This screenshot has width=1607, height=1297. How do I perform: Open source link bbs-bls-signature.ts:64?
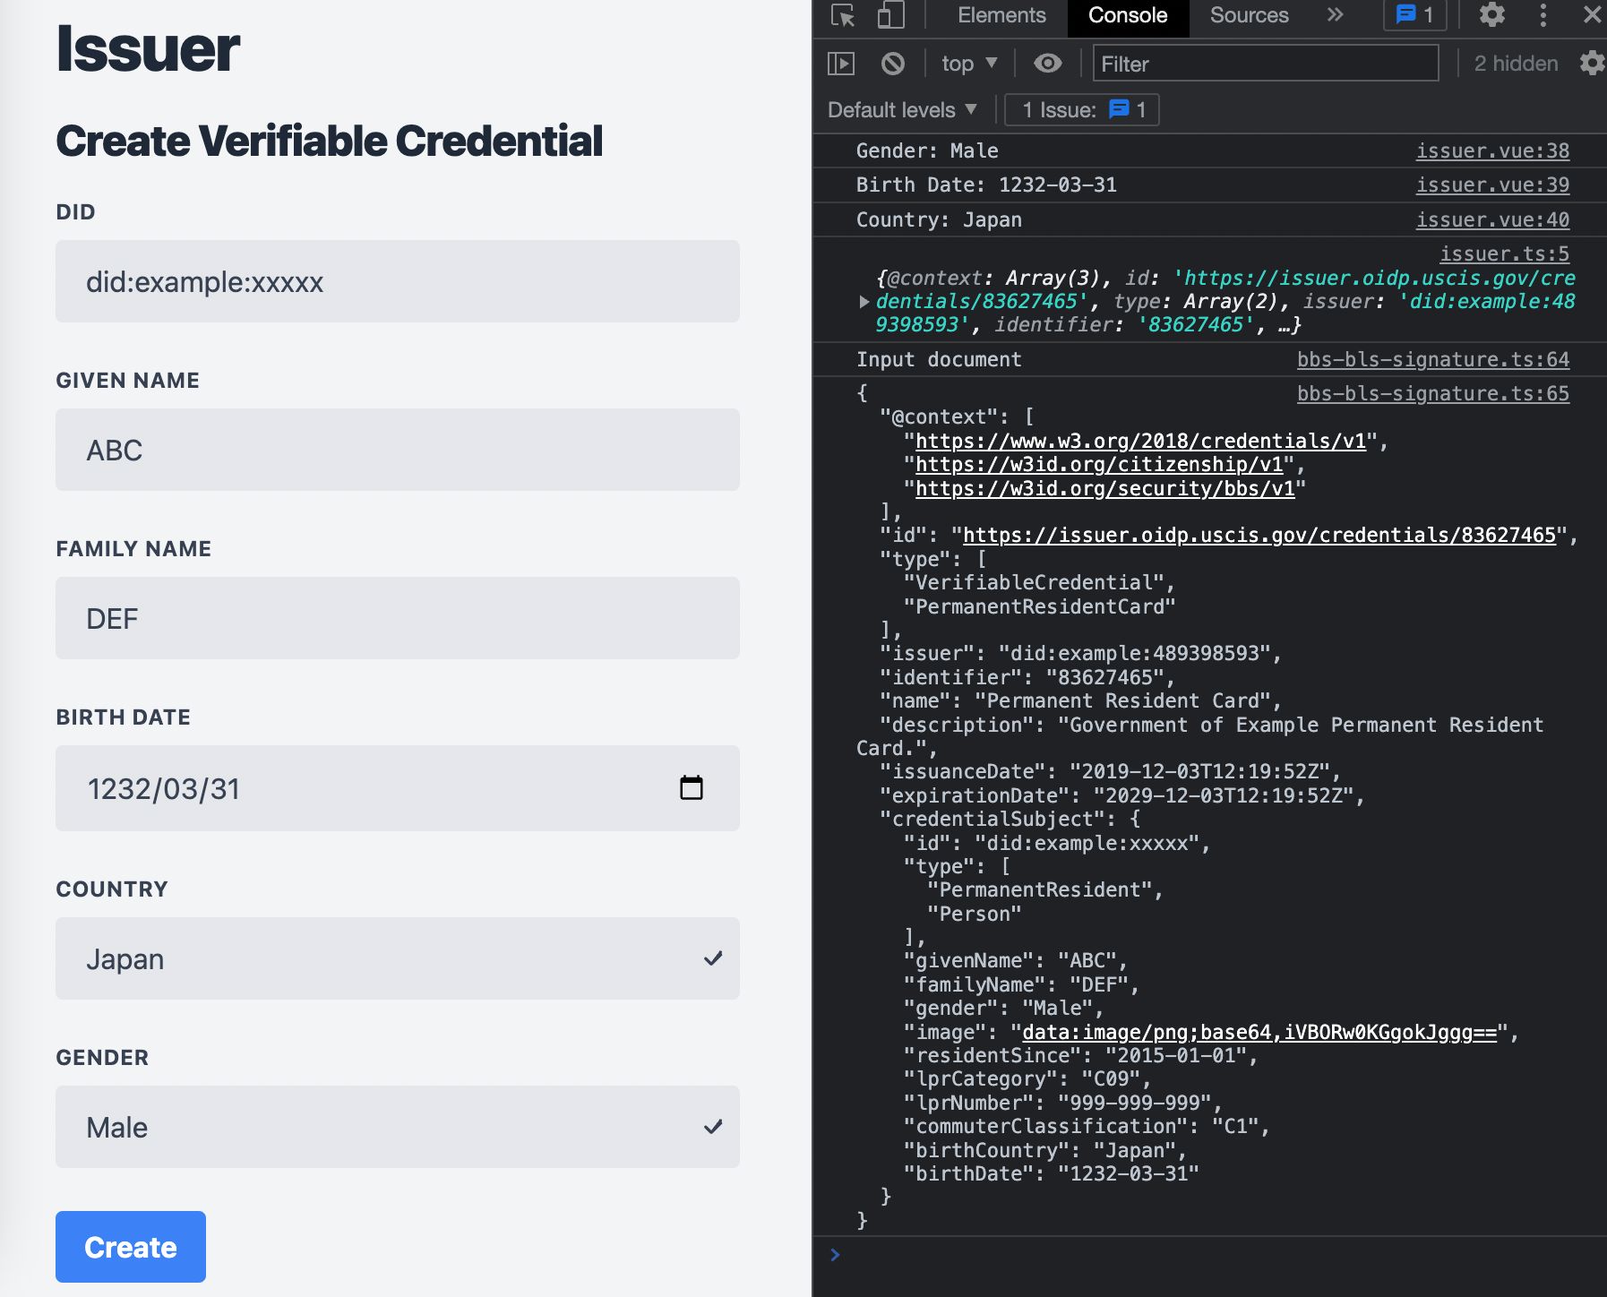(x=1433, y=359)
